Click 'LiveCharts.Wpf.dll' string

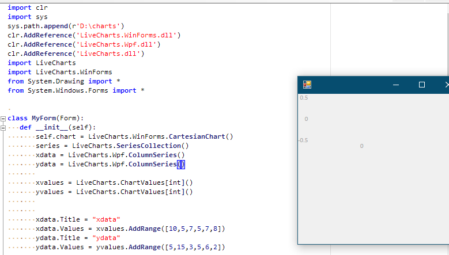pyautogui.click(x=116, y=44)
